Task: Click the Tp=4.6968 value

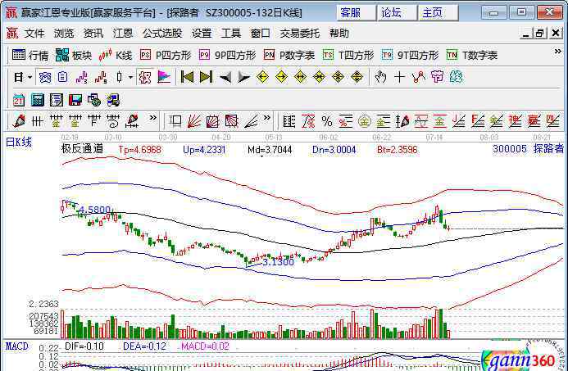Action: tap(140, 150)
